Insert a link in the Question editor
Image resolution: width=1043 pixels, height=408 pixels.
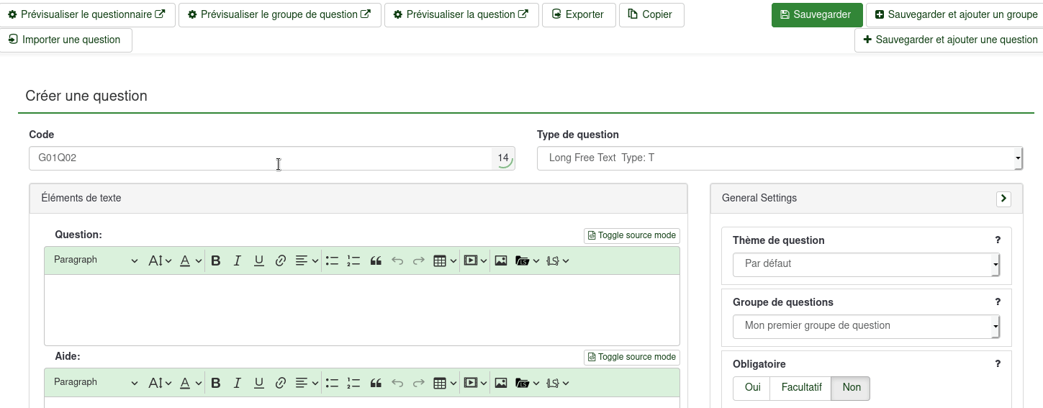[x=281, y=260]
